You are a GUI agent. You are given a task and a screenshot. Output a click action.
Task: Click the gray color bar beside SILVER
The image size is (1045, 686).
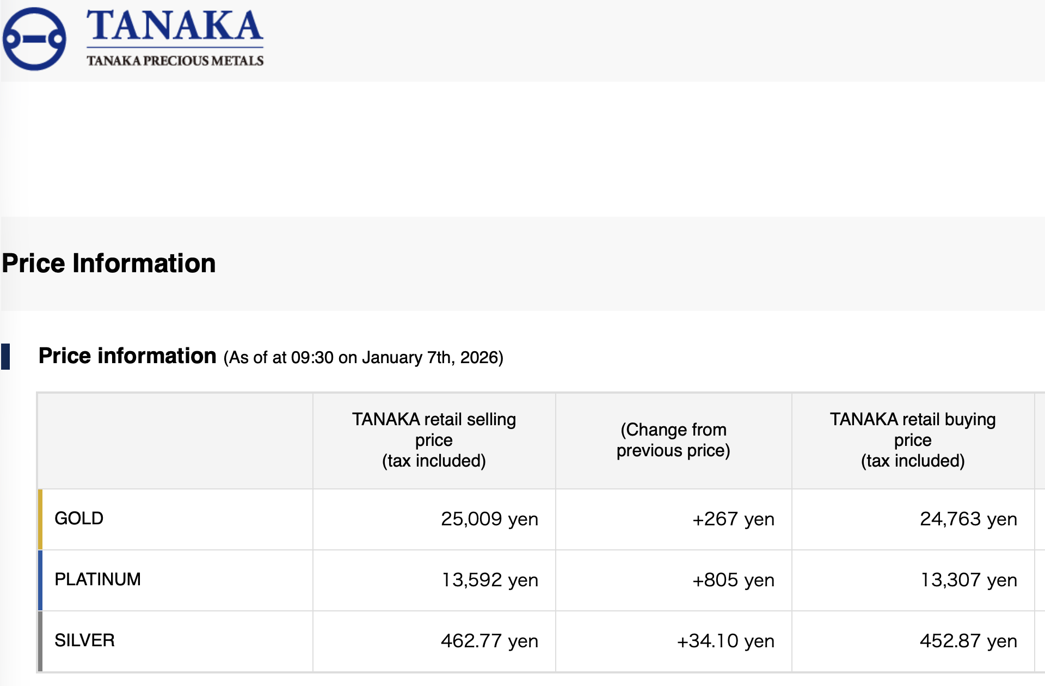coord(40,641)
